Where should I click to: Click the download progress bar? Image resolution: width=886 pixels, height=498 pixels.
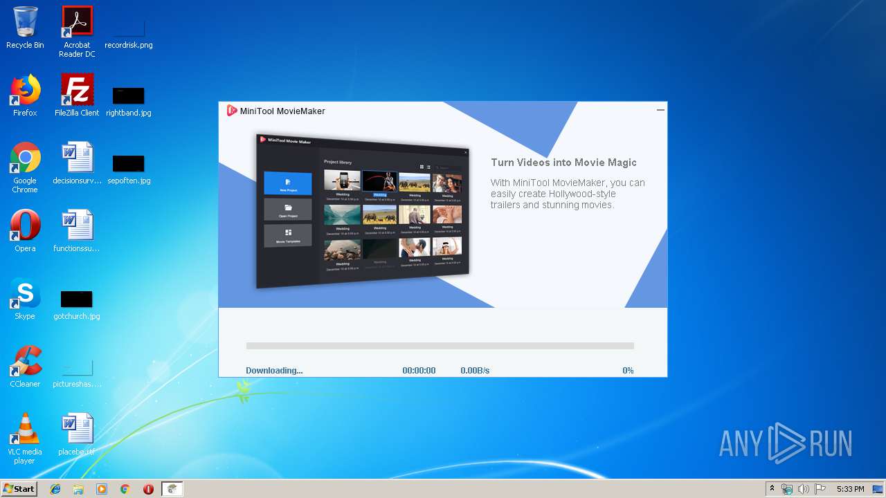[440, 346]
